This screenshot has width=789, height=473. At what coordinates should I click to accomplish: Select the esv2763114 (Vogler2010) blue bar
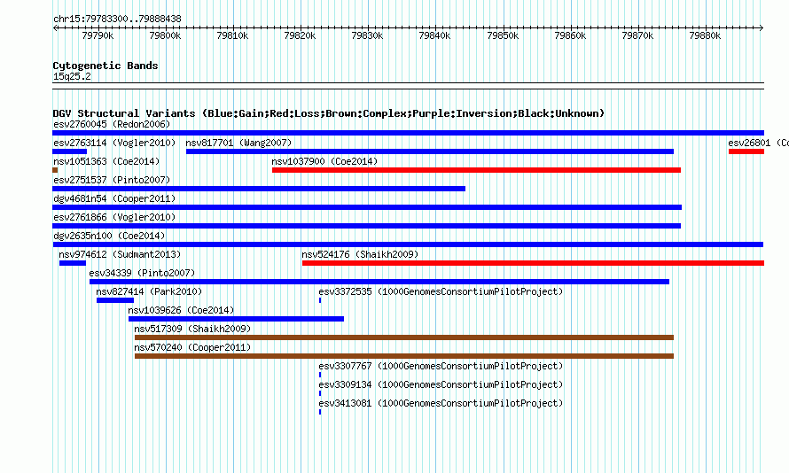tap(69, 151)
